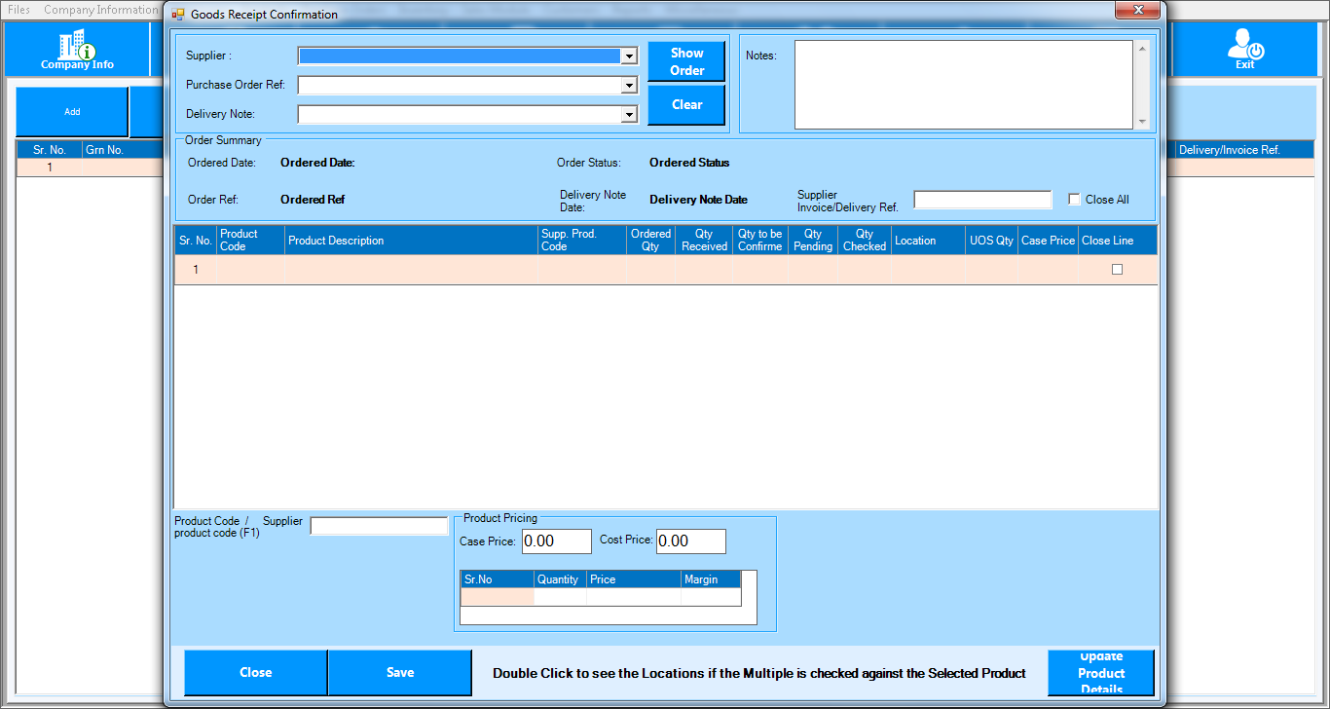Click the Company Info building icon
The height and width of the screenshot is (709, 1330).
77,45
